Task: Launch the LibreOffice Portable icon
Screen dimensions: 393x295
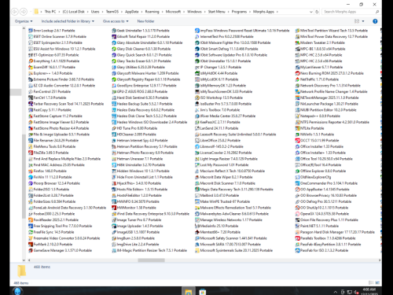Action: click(x=197, y=140)
